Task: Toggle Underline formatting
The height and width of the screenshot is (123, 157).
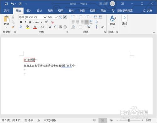Action: (x=30, y=22)
